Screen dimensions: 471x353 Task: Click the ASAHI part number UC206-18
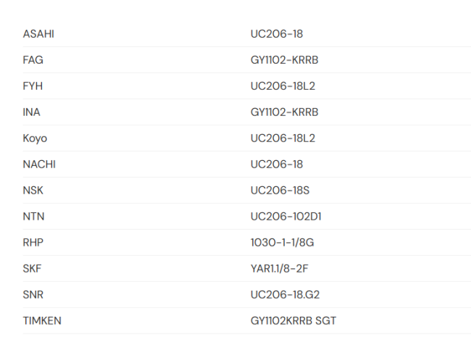tap(277, 34)
